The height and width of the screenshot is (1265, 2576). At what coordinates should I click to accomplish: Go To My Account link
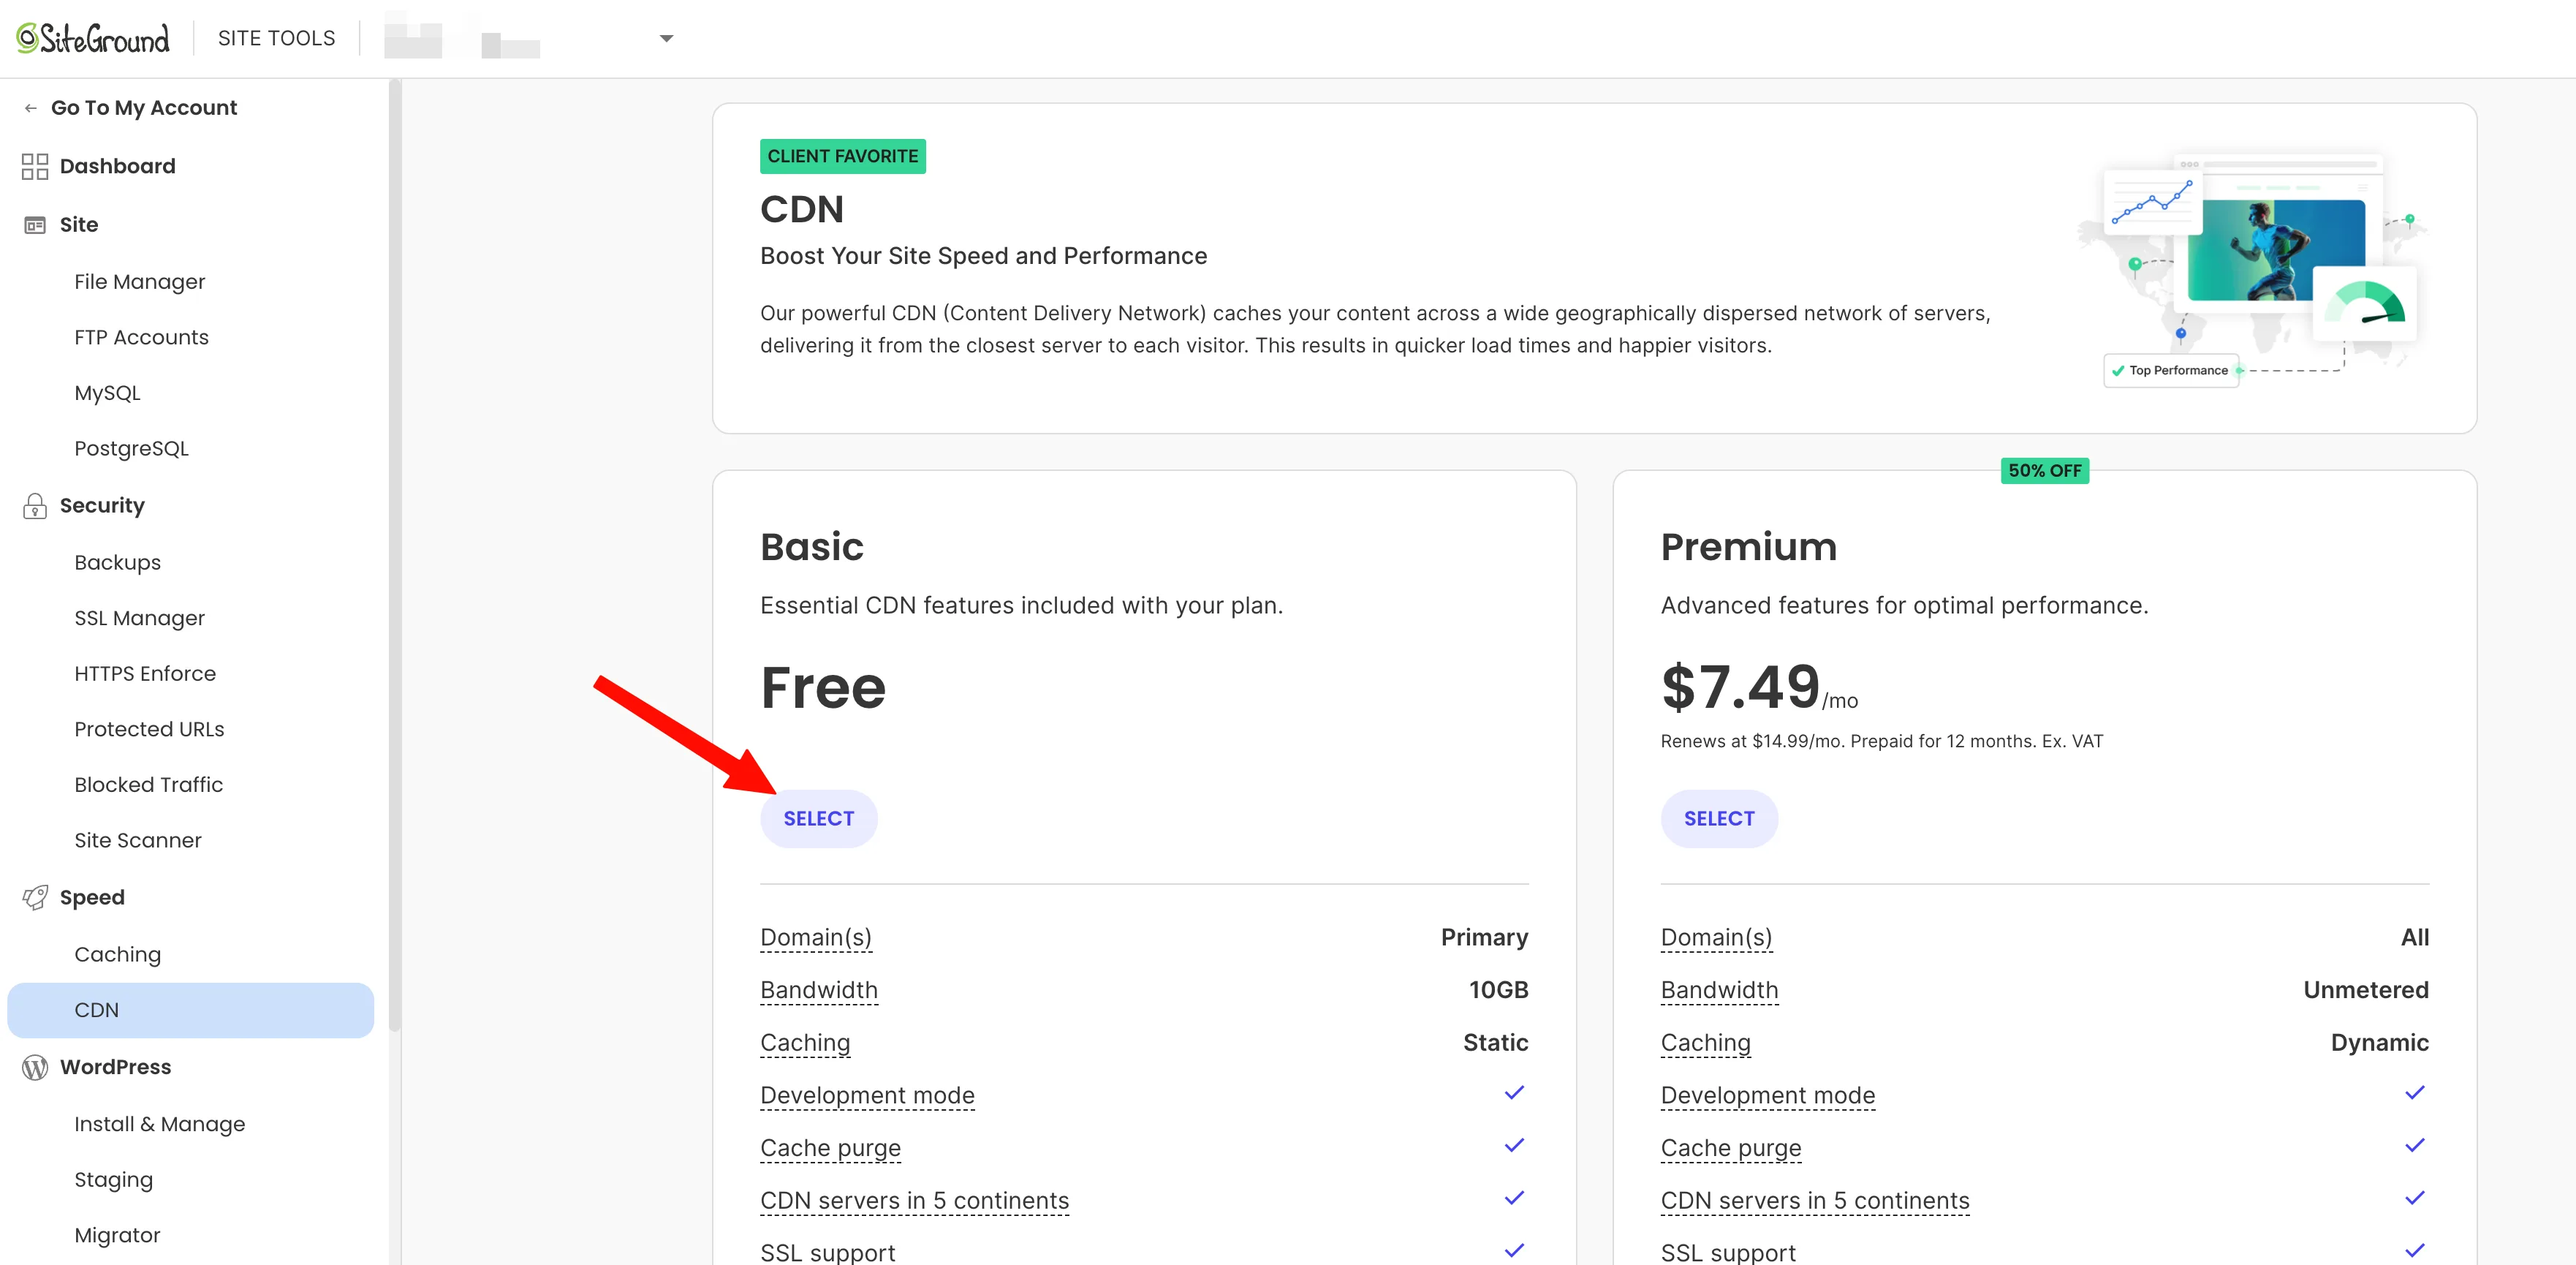[x=144, y=108]
